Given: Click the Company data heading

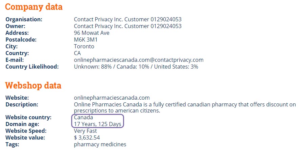Looking at the screenshot, I should (34, 7).
